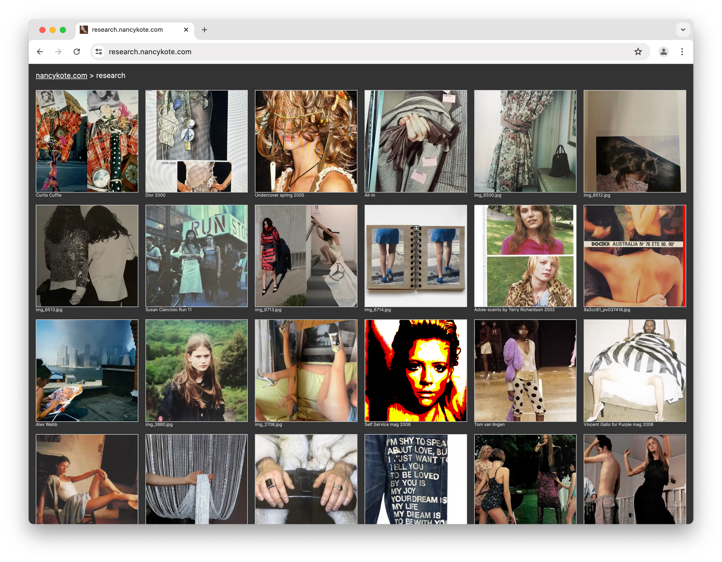Open the Self Service mag 2006 image
This screenshot has width=722, height=562.
pos(415,371)
